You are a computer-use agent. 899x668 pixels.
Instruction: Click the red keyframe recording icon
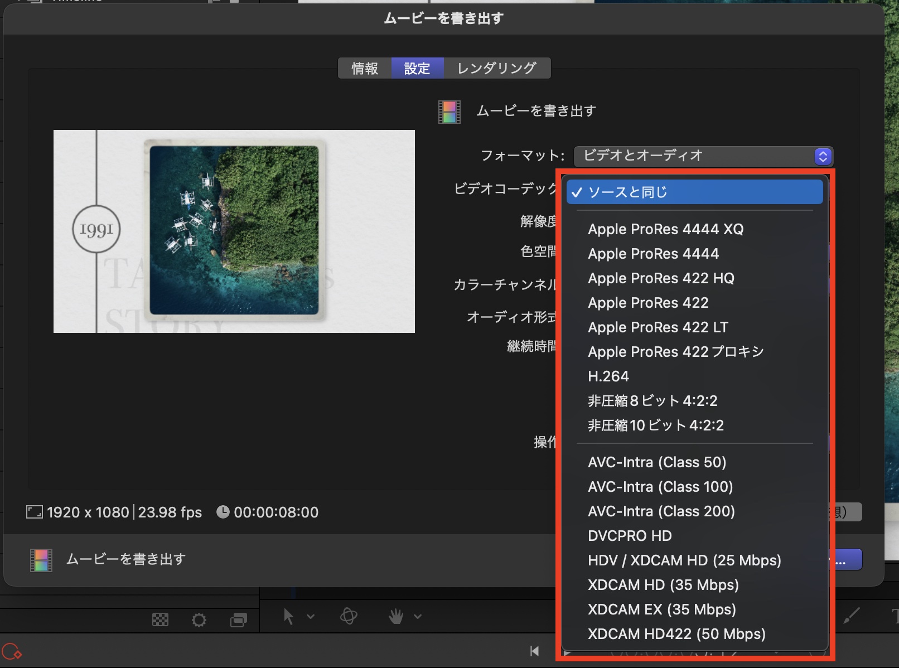tap(11, 651)
